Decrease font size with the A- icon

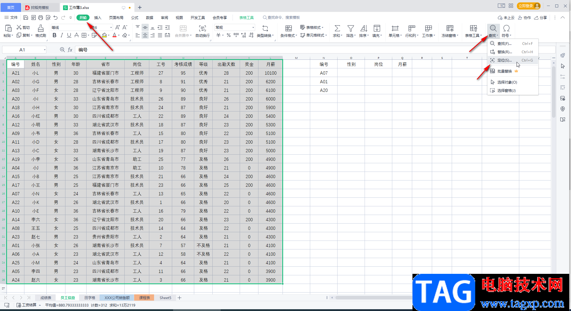click(x=125, y=27)
